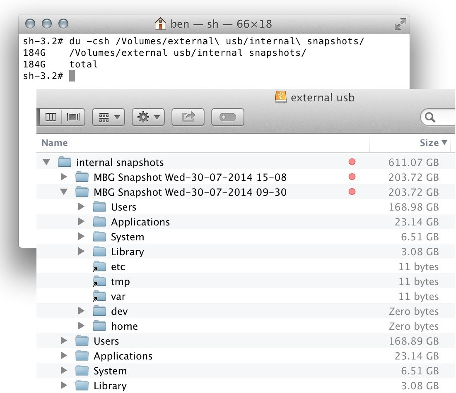The width and height of the screenshot is (456, 393).
Task: Click red tag dot on Snapshot 09-30
Action: 352,192
